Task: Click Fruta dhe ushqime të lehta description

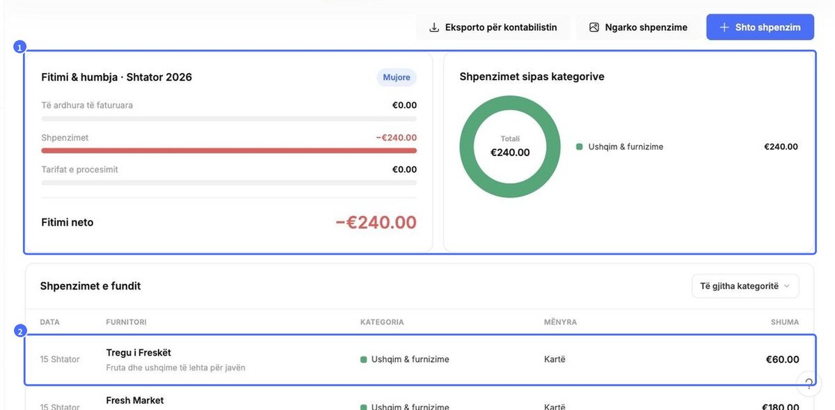Action: click(x=175, y=368)
